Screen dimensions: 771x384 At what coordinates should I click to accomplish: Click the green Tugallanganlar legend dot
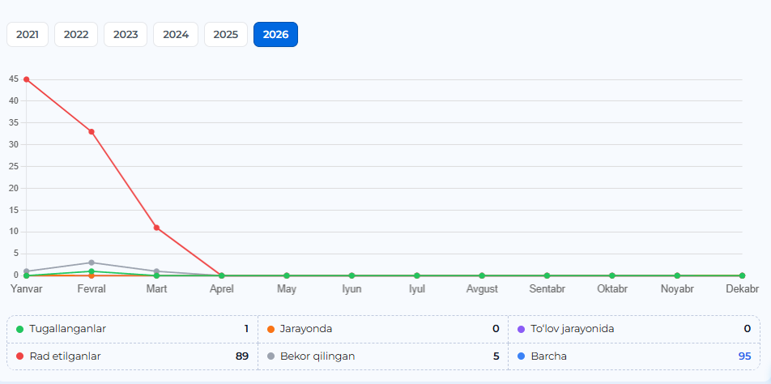pos(20,329)
